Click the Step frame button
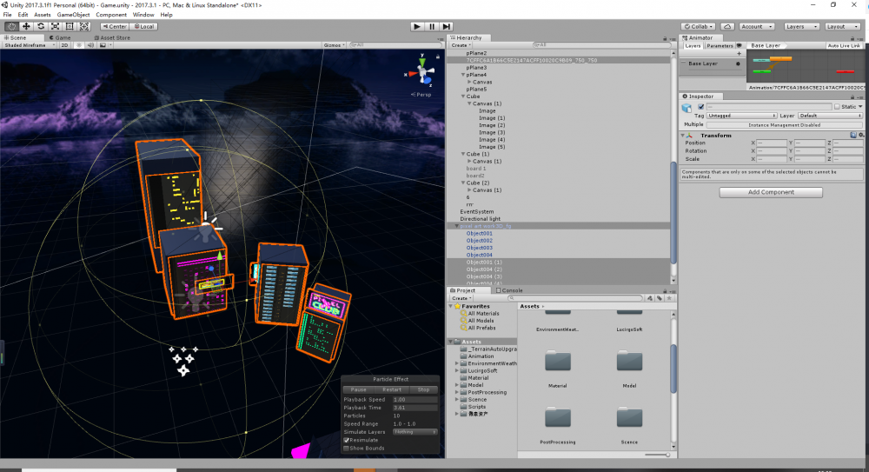Screen dimensions: 869x472 click(446, 26)
